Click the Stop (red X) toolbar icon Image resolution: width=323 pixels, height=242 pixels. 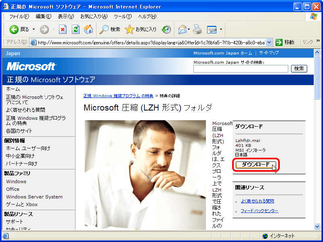click(63, 29)
